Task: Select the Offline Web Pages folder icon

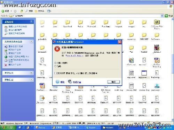Action: tap(157, 22)
